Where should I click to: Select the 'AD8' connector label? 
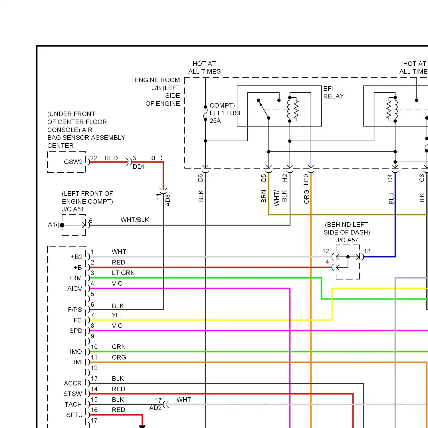pos(168,200)
